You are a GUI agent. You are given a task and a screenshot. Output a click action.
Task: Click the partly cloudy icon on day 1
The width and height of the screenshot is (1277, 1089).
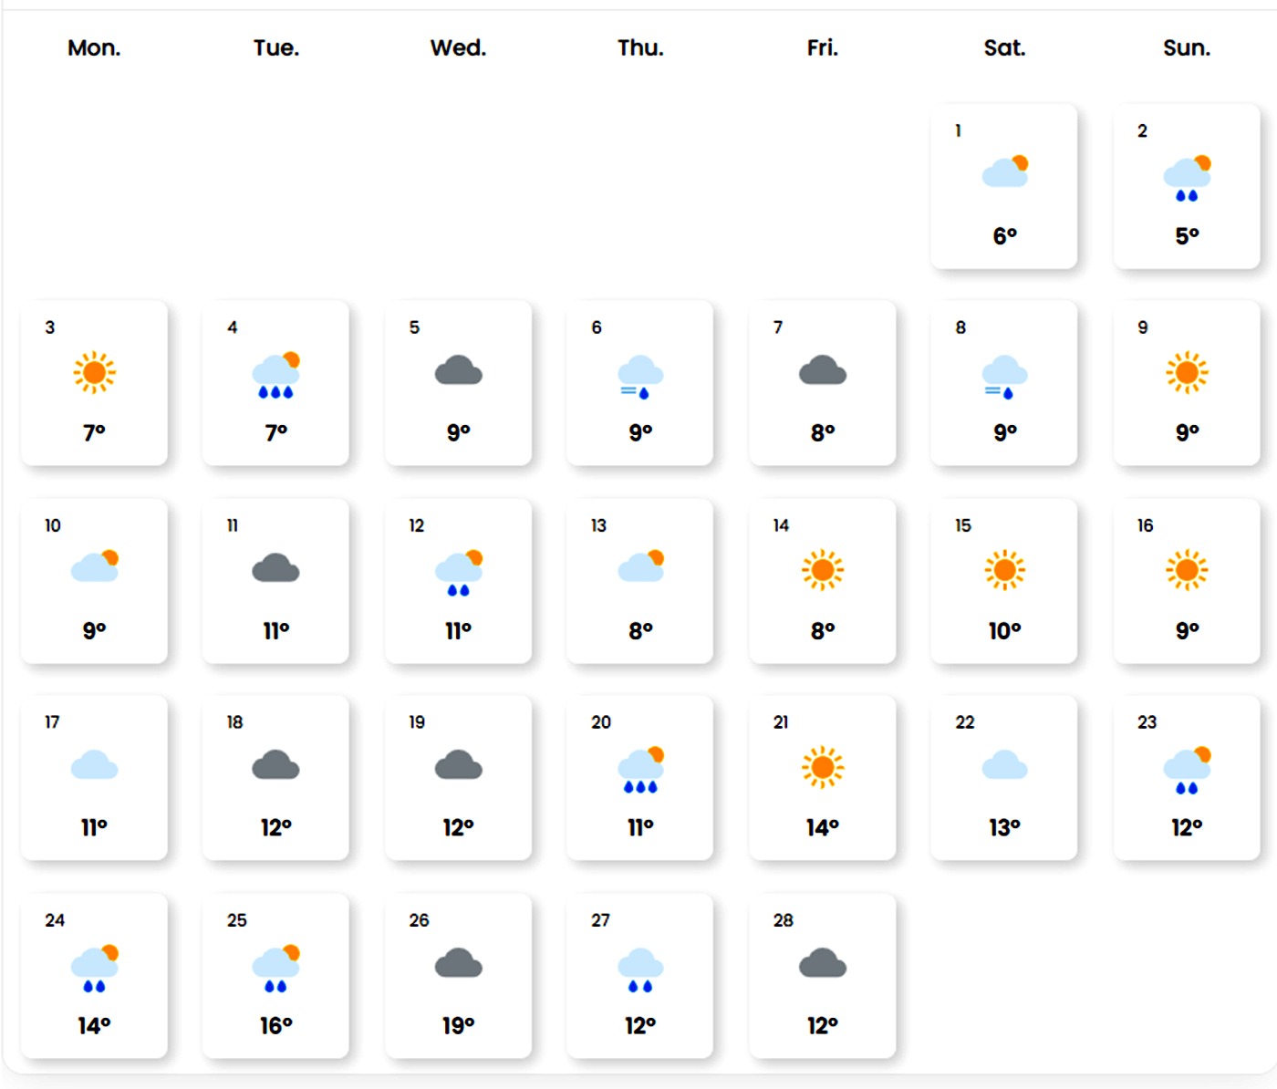click(1004, 171)
